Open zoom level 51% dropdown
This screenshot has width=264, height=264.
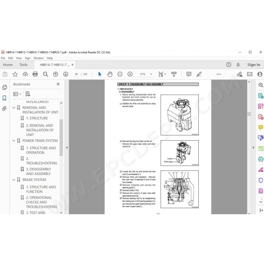[x=151, y=74]
